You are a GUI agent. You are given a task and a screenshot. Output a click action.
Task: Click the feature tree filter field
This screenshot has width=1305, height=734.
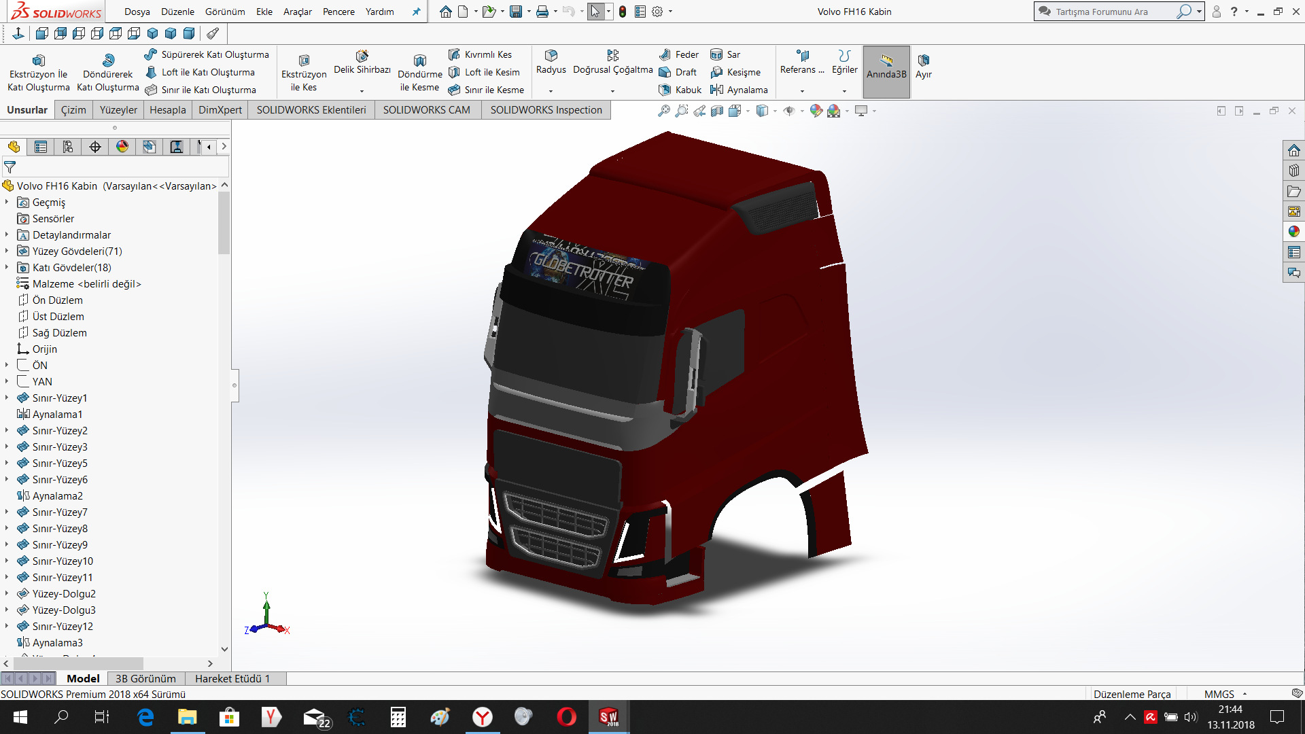tap(116, 167)
